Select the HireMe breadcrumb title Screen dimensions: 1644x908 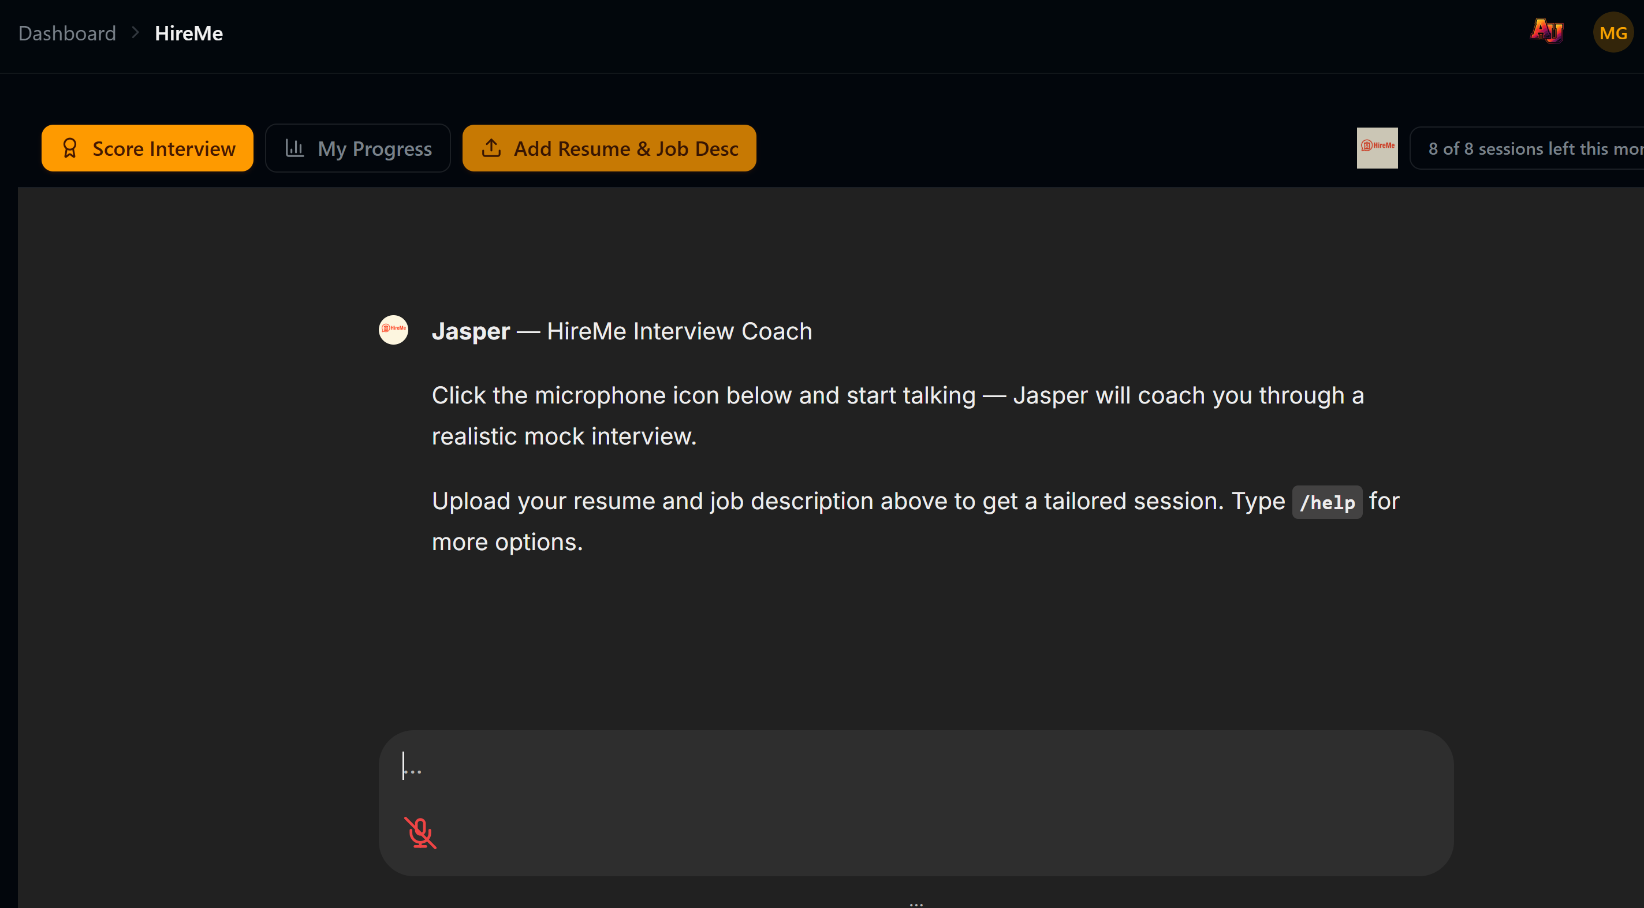pos(189,33)
